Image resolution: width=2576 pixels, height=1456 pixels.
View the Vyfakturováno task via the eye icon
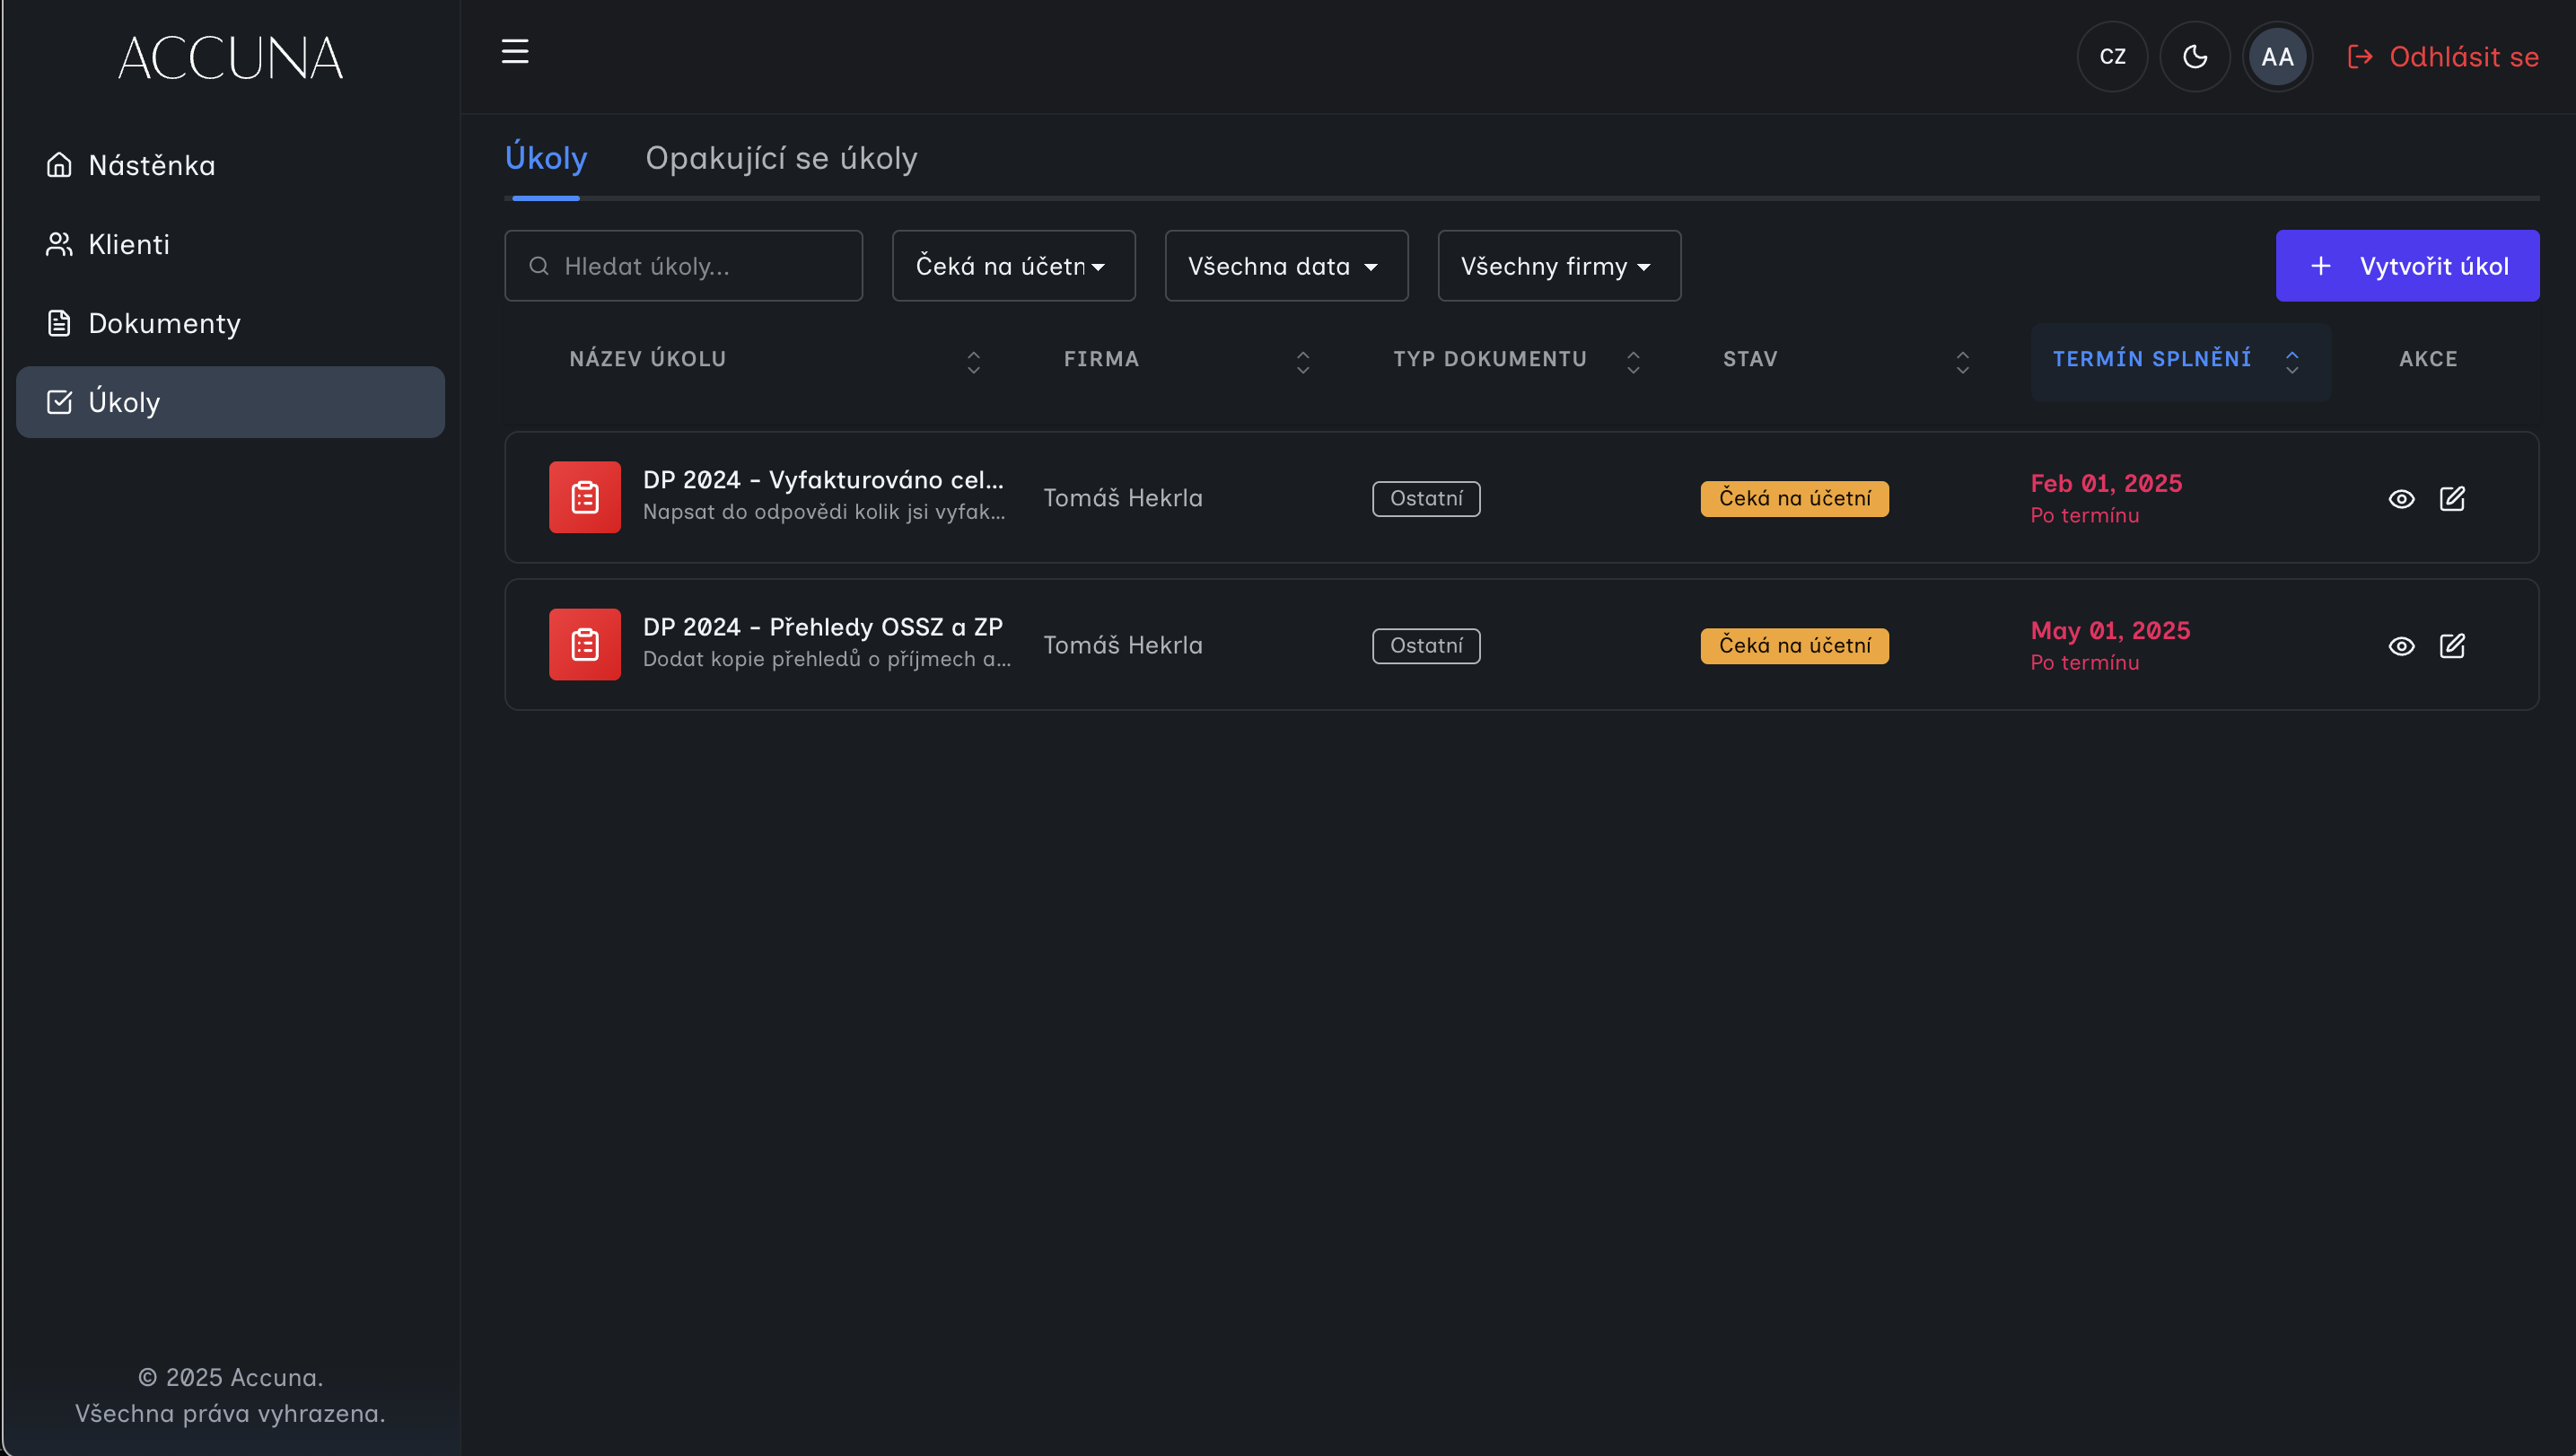click(2401, 499)
